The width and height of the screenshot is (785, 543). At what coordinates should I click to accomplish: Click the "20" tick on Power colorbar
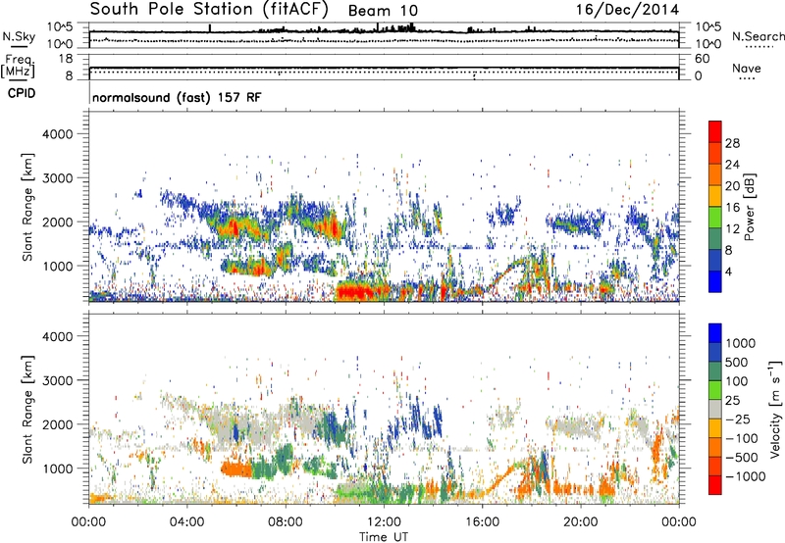[732, 186]
